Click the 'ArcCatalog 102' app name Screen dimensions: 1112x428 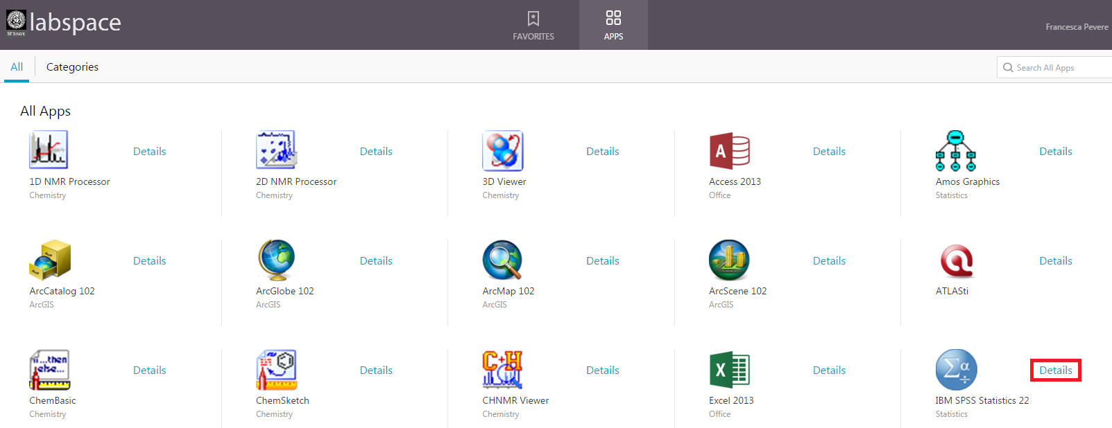click(x=62, y=291)
